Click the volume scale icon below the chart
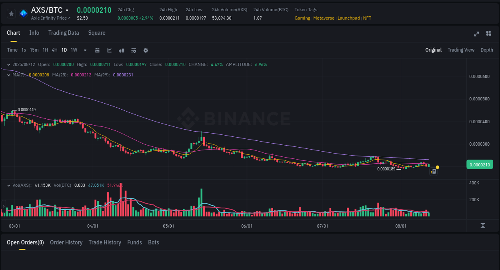This screenshot has width=500, height=270. tap(482, 226)
